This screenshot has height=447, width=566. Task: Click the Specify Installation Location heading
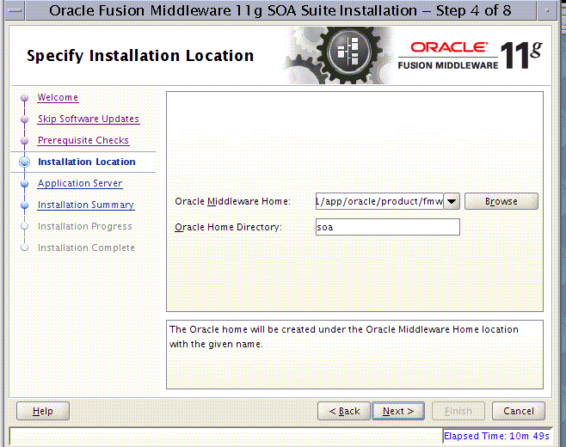click(140, 56)
